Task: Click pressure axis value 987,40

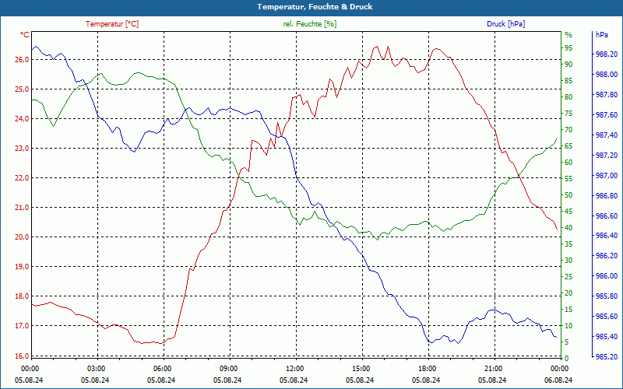Action: (x=607, y=135)
